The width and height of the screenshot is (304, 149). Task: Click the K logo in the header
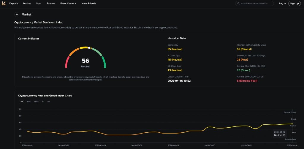pos(4,3)
